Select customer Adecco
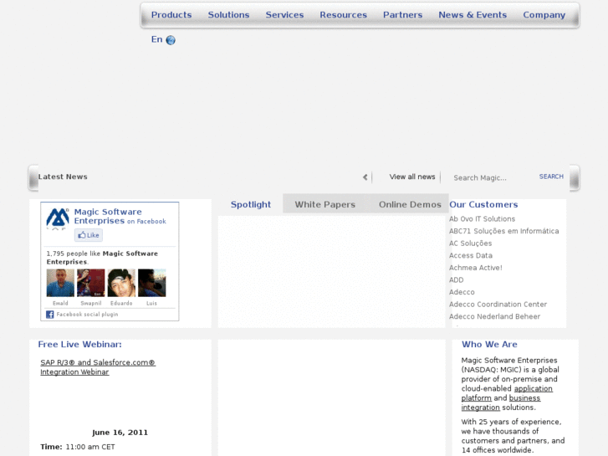This screenshot has width=608, height=456. coord(462,292)
